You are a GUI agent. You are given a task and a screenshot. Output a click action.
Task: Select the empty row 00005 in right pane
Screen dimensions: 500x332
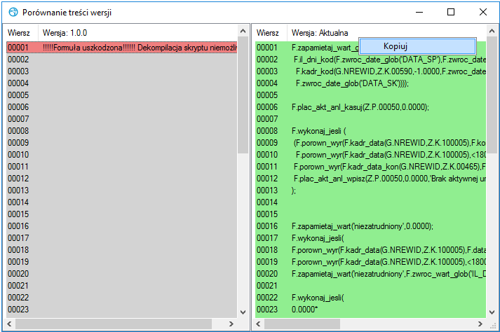click(370, 95)
